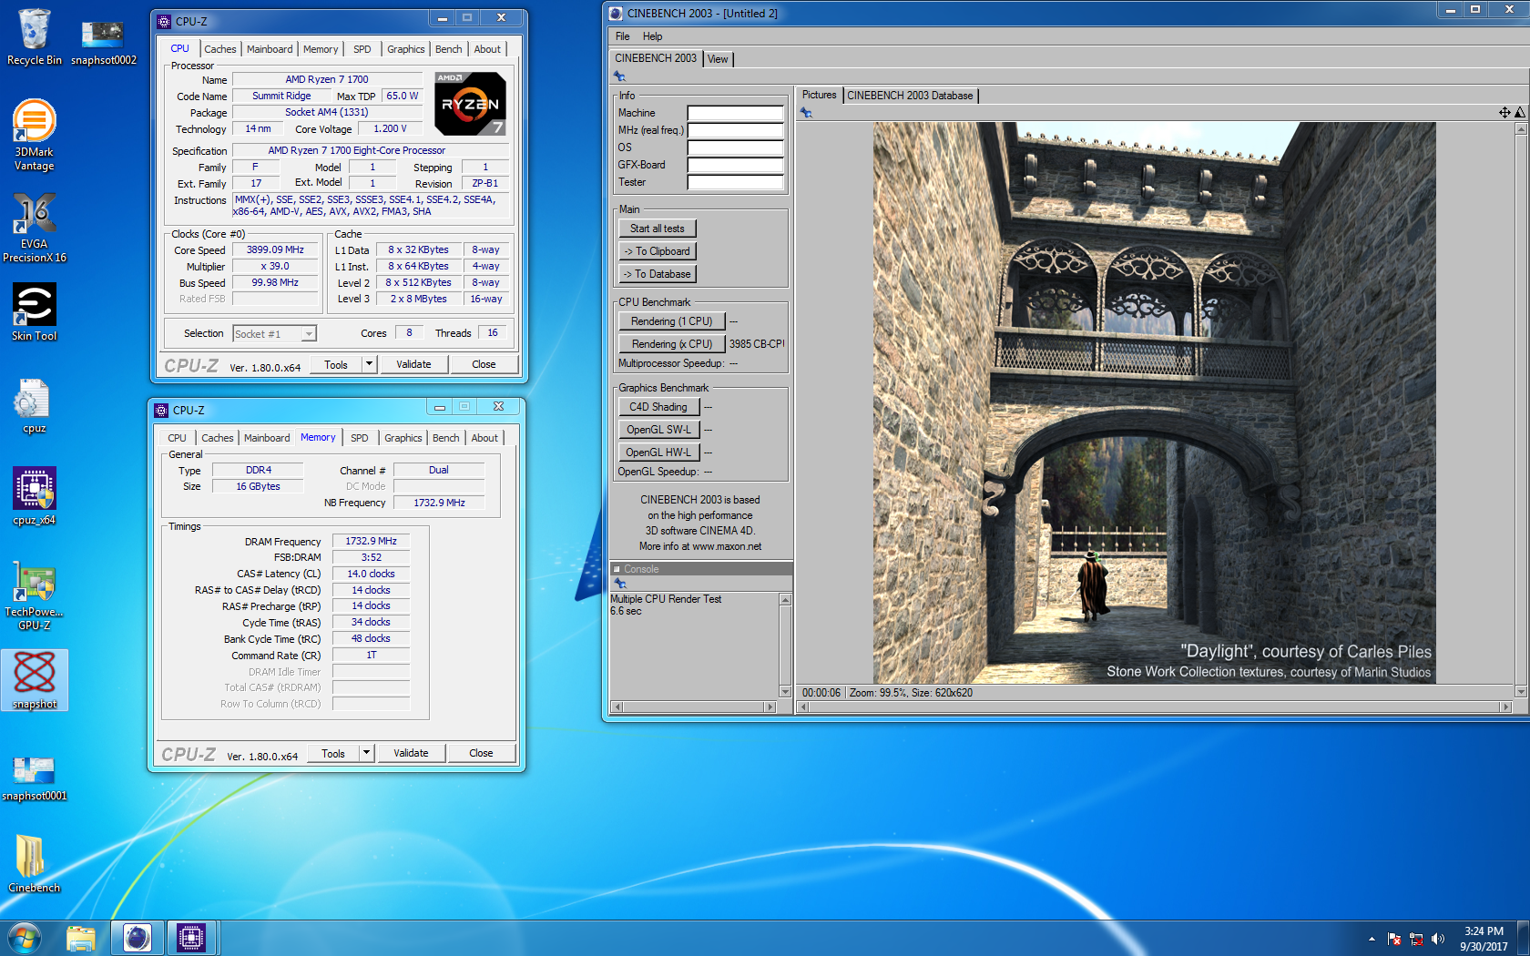Open Graphics tab in upper CPU-Z window
The height and width of the screenshot is (956, 1530).
405,49
